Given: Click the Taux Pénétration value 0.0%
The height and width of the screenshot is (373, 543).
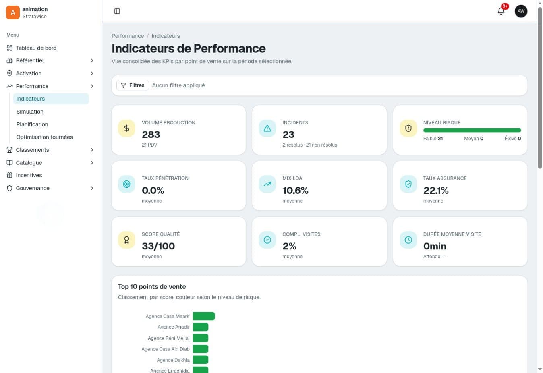Looking at the screenshot, I should 153,190.
